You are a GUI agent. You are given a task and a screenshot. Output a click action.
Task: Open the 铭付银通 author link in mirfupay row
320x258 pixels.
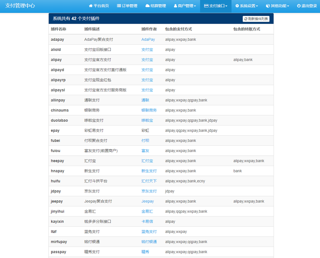coord(149,242)
